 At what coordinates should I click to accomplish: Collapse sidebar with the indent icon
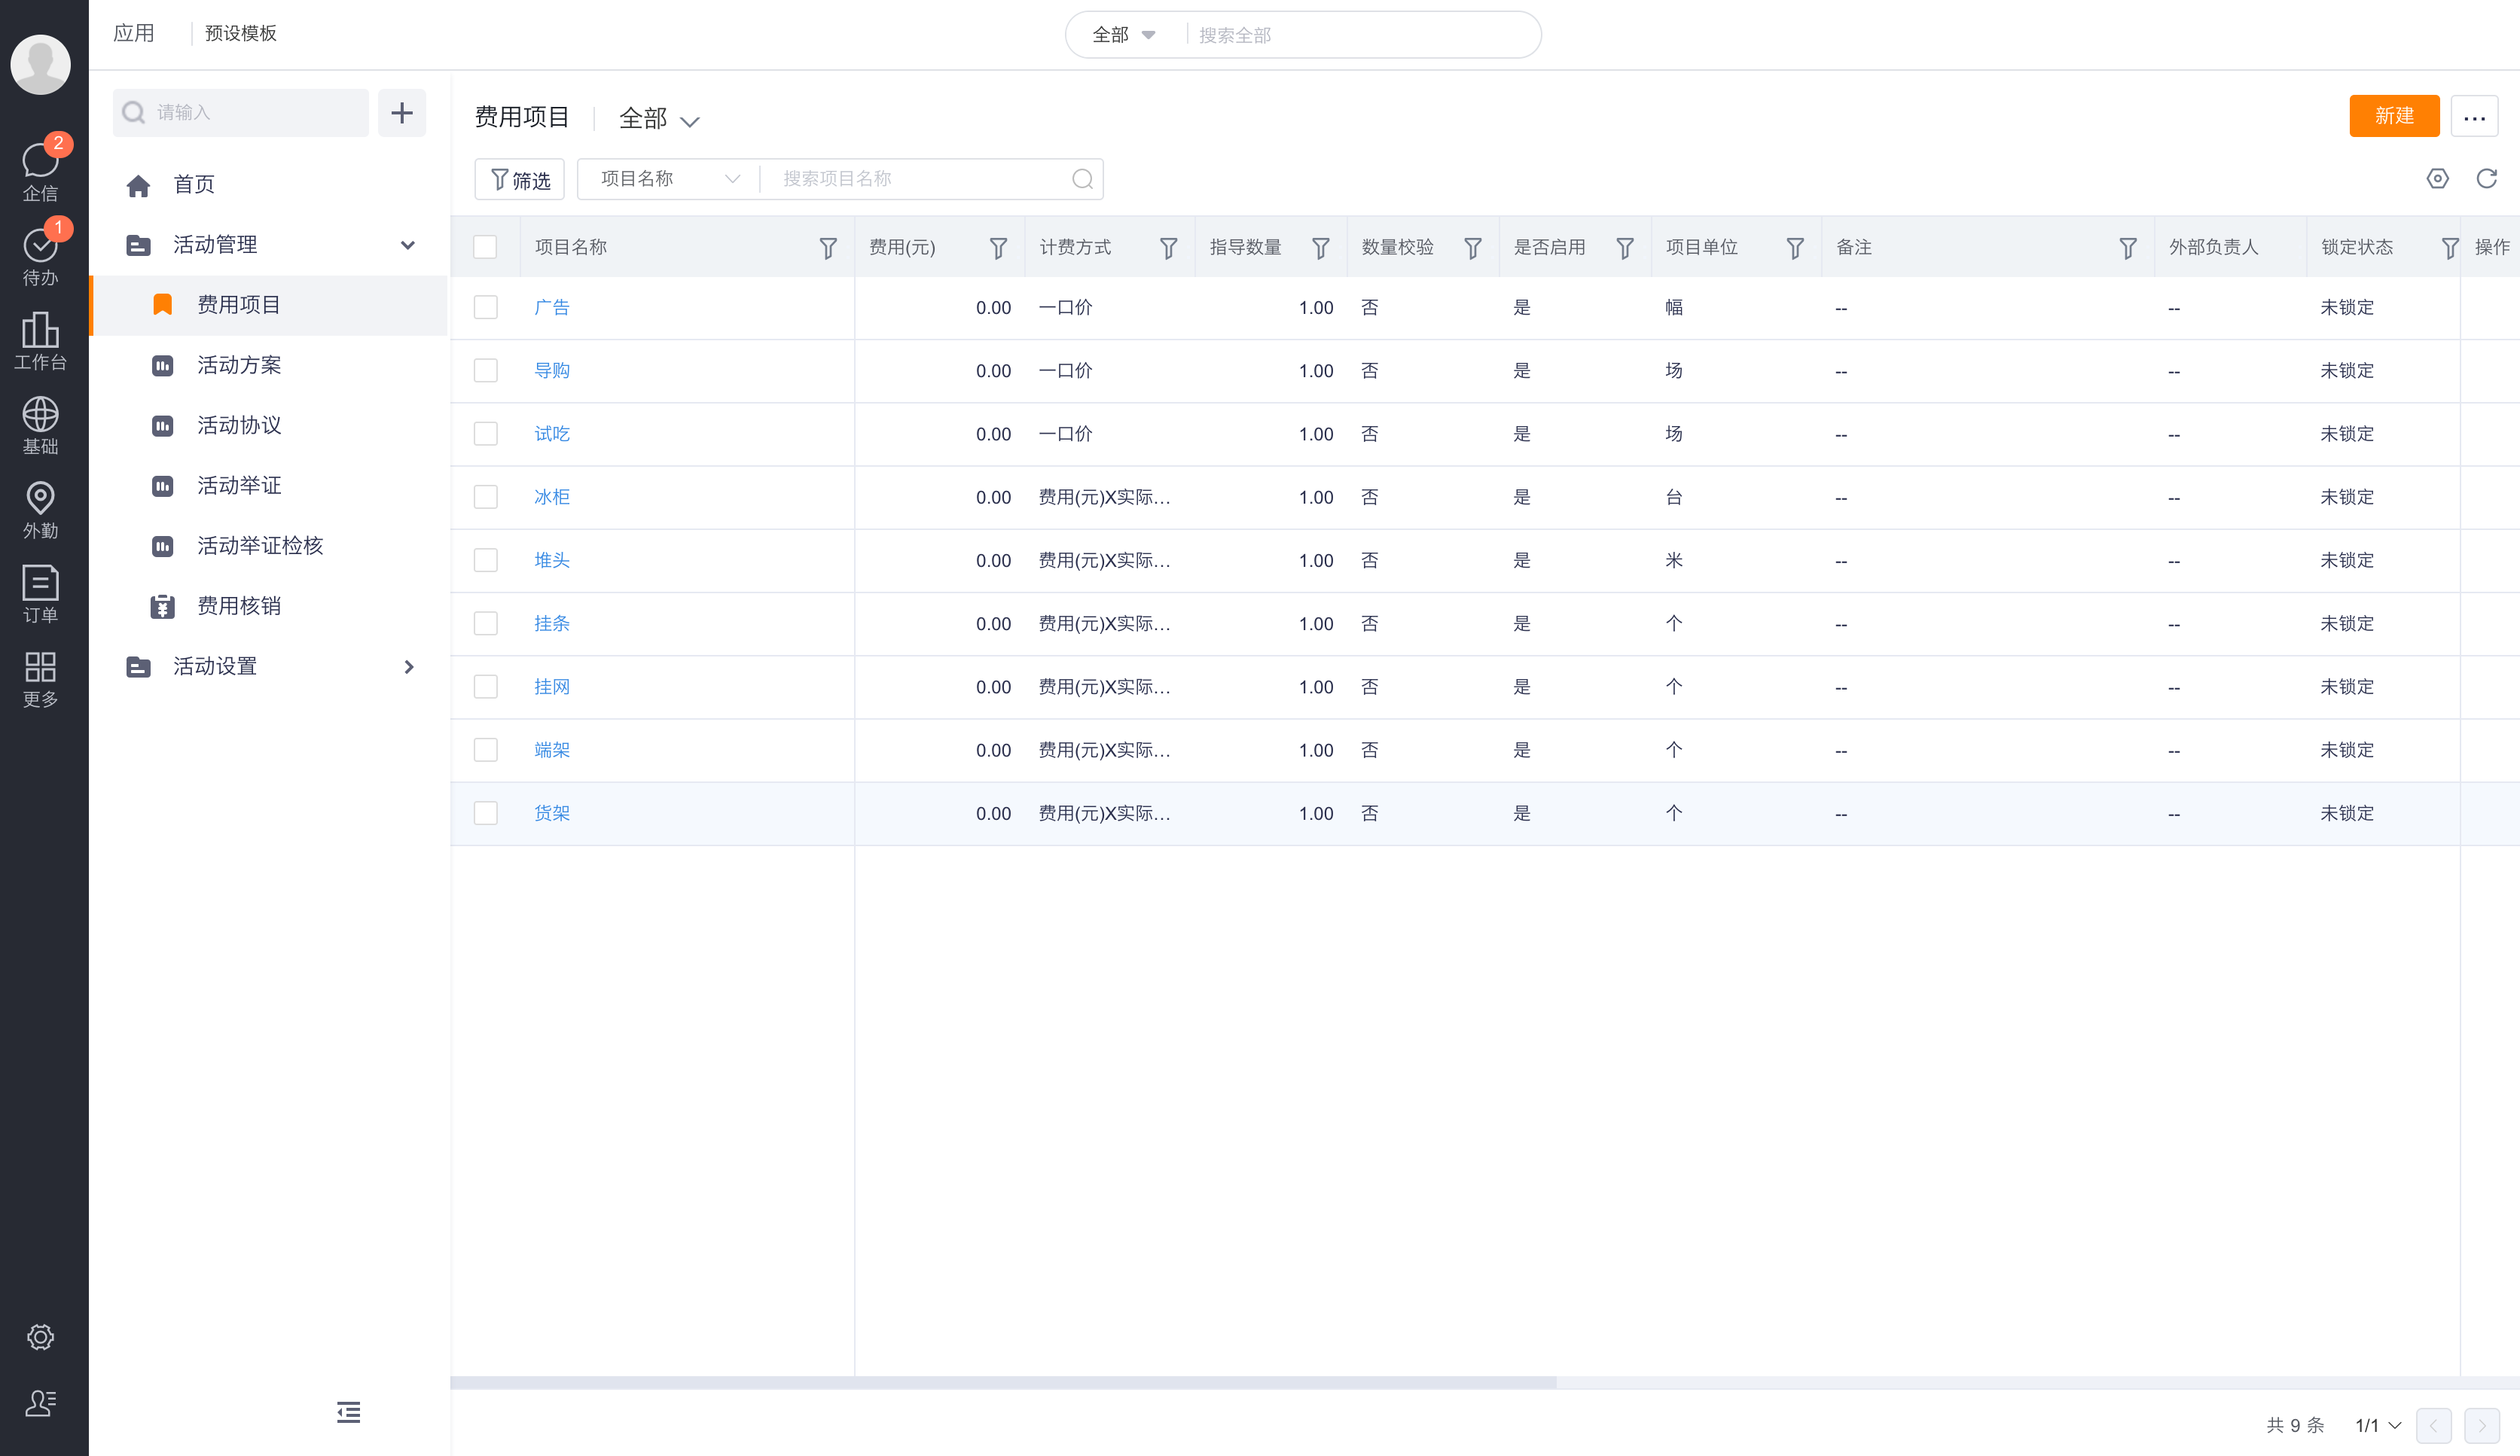[348, 1412]
